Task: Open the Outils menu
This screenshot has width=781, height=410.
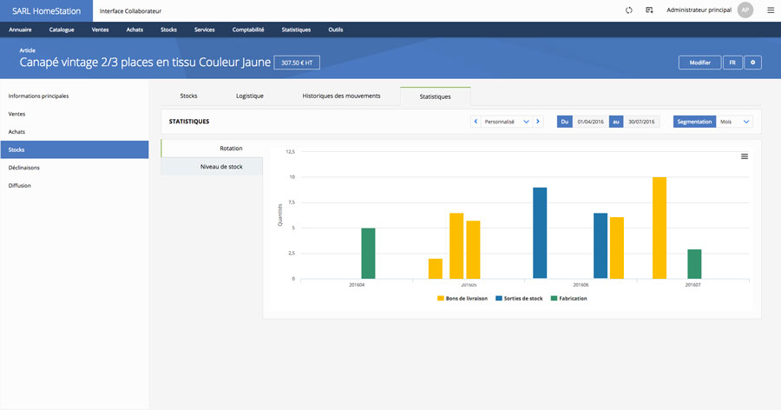Action: [336, 30]
